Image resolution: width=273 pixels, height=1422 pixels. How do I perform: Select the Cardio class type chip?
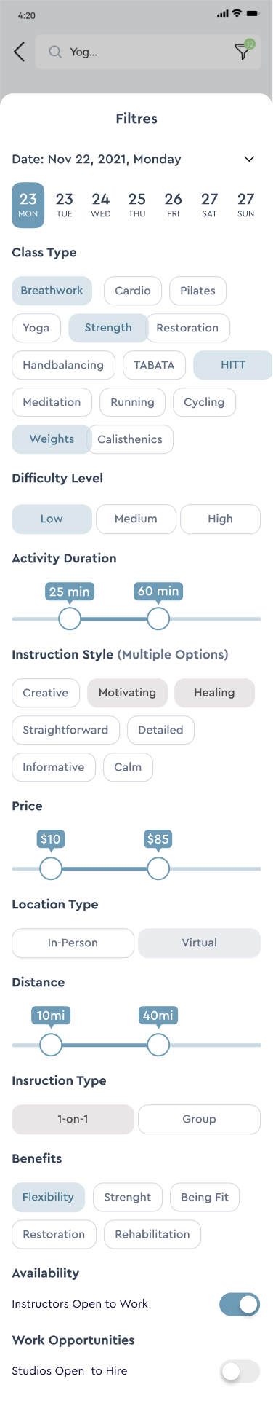(133, 291)
